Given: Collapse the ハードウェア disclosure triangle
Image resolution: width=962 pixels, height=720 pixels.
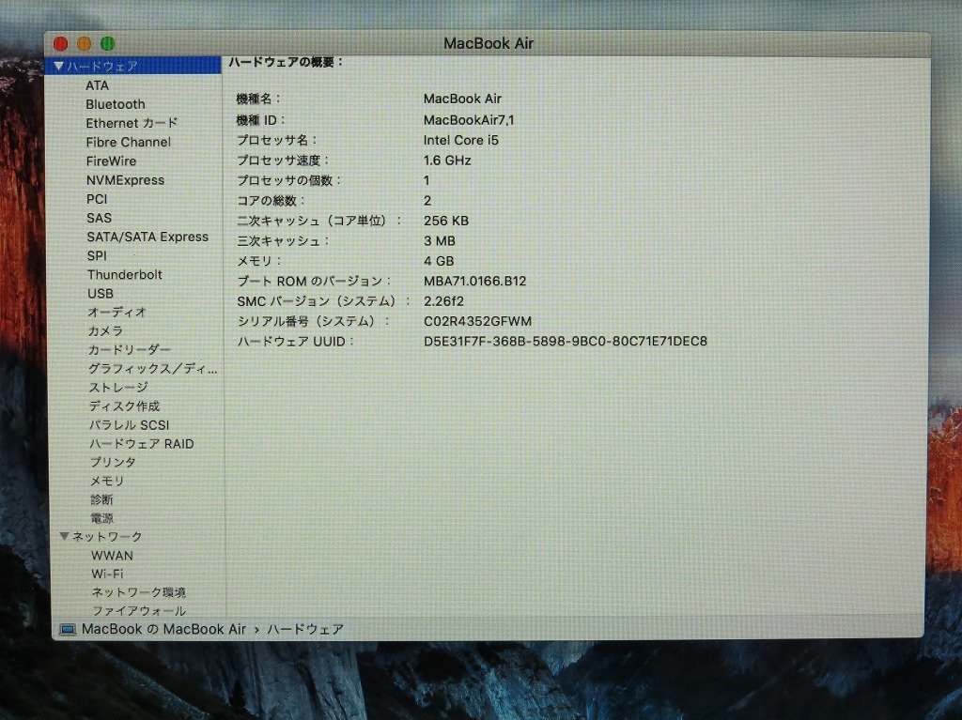Looking at the screenshot, I should (x=59, y=66).
